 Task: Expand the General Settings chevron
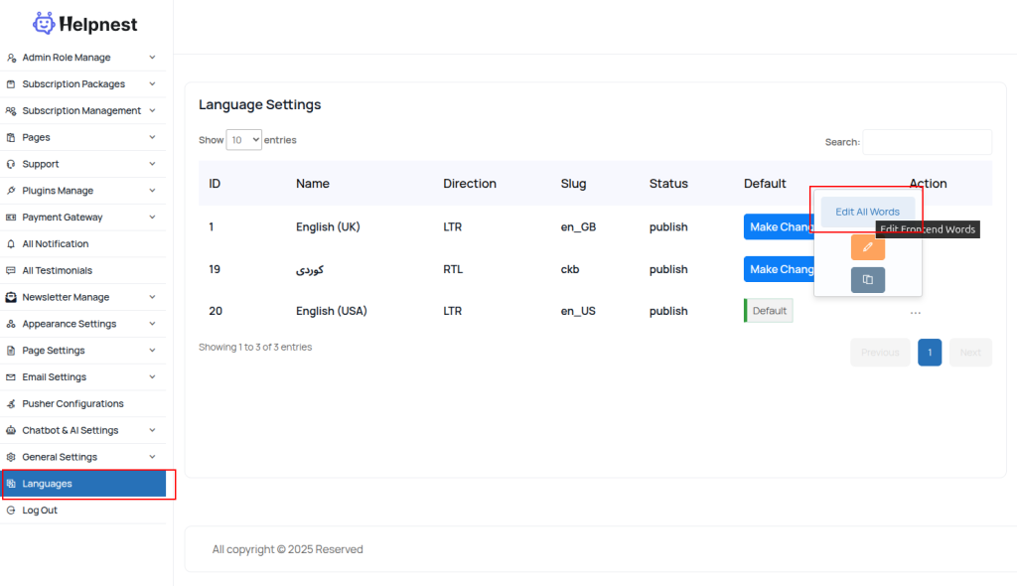pyautogui.click(x=152, y=457)
